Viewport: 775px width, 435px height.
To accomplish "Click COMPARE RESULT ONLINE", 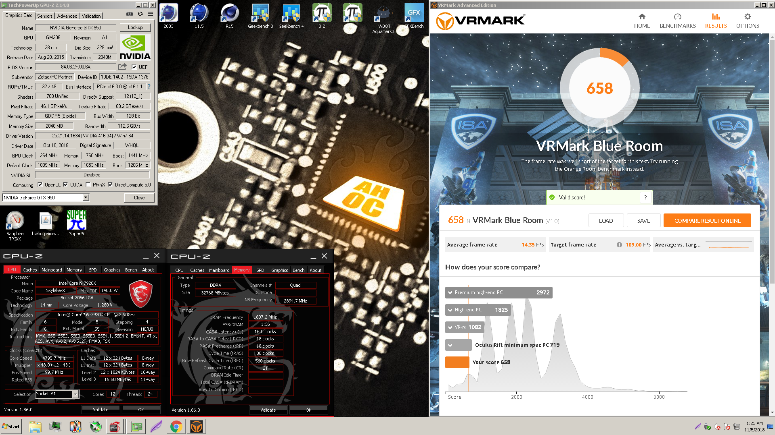I will [707, 221].
